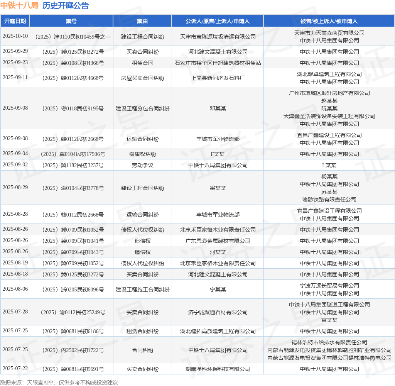Select plaintiff '宁某某'
This screenshot has height=386, width=395.
point(218,289)
